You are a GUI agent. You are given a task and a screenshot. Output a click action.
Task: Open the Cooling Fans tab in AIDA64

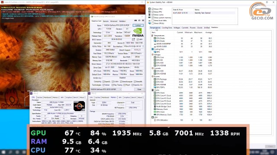[167, 28]
